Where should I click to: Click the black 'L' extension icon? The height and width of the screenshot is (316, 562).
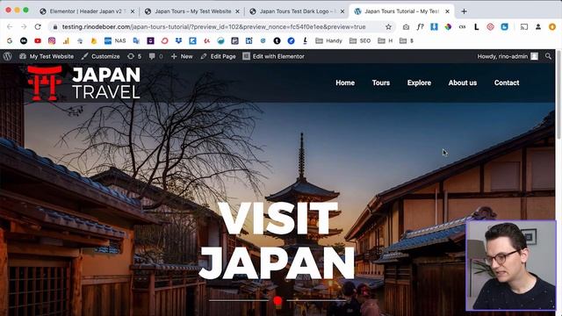pyautogui.click(x=476, y=27)
